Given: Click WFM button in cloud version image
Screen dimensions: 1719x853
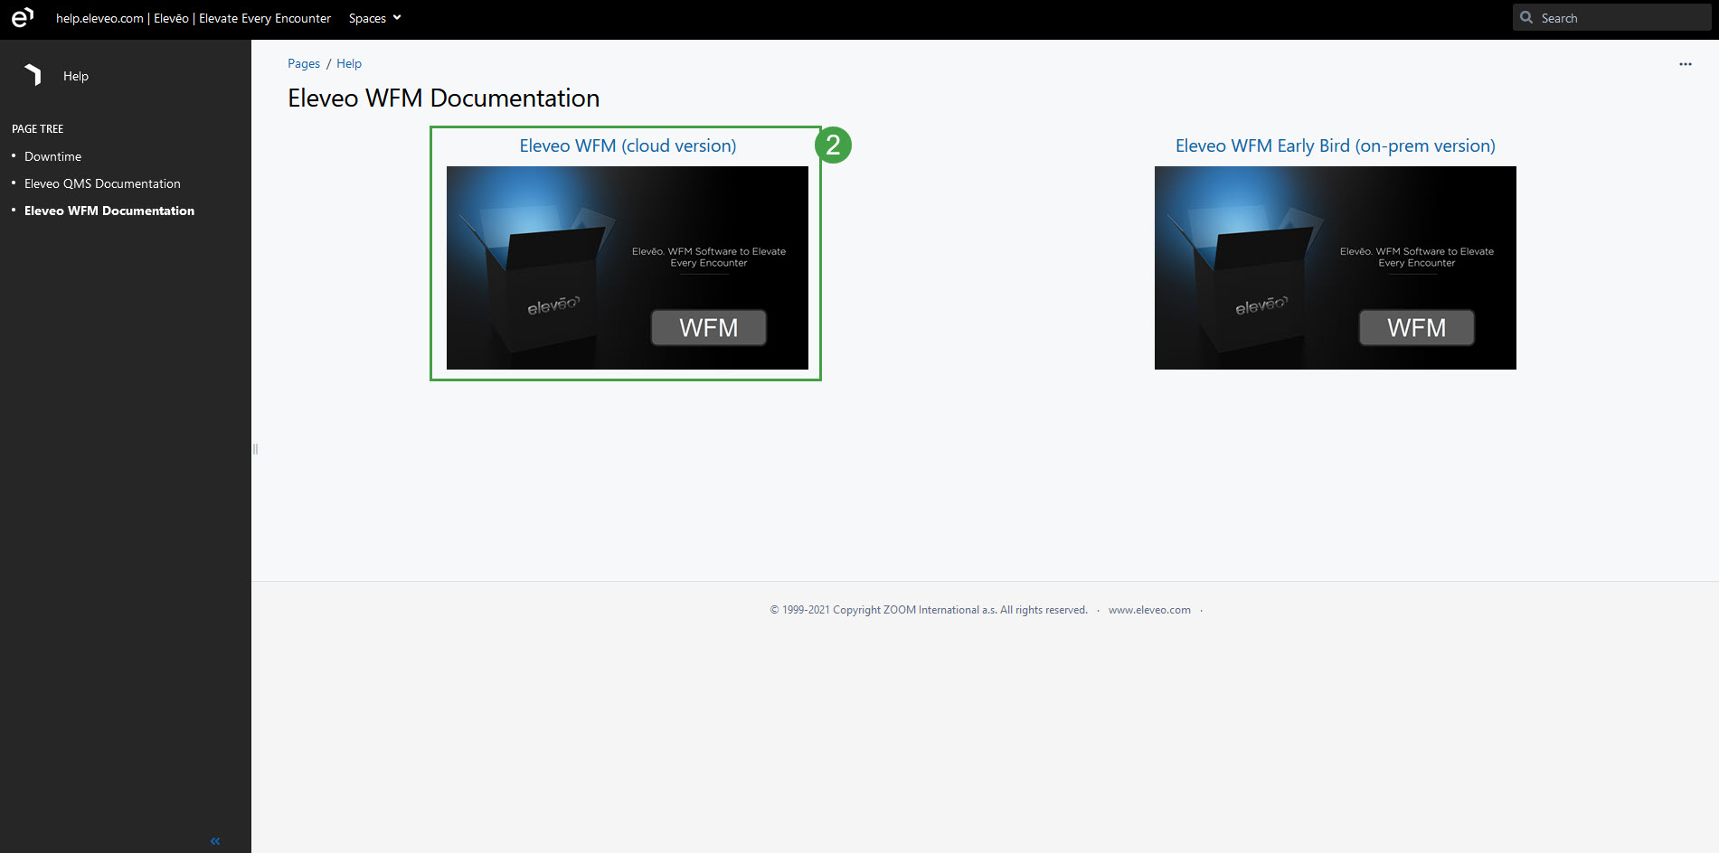Looking at the screenshot, I should tap(708, 327).
